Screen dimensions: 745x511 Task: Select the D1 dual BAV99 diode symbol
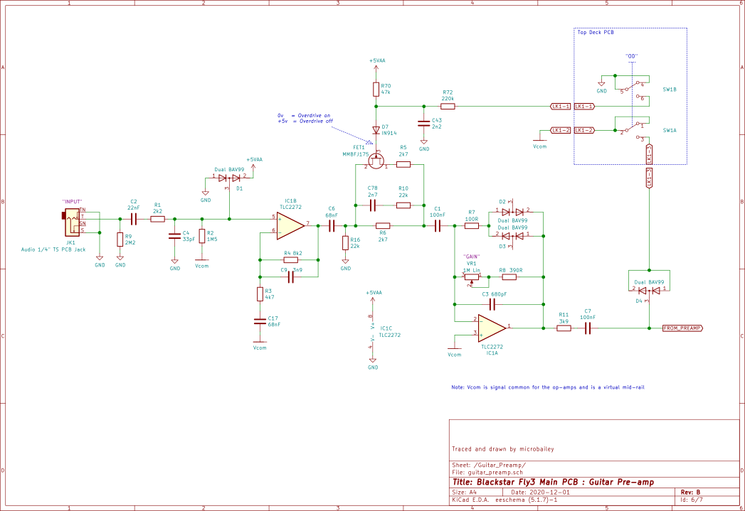point(229,177)
